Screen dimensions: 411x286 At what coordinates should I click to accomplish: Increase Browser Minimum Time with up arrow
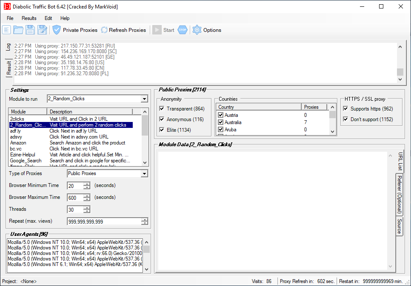click(x=87, y=184)
